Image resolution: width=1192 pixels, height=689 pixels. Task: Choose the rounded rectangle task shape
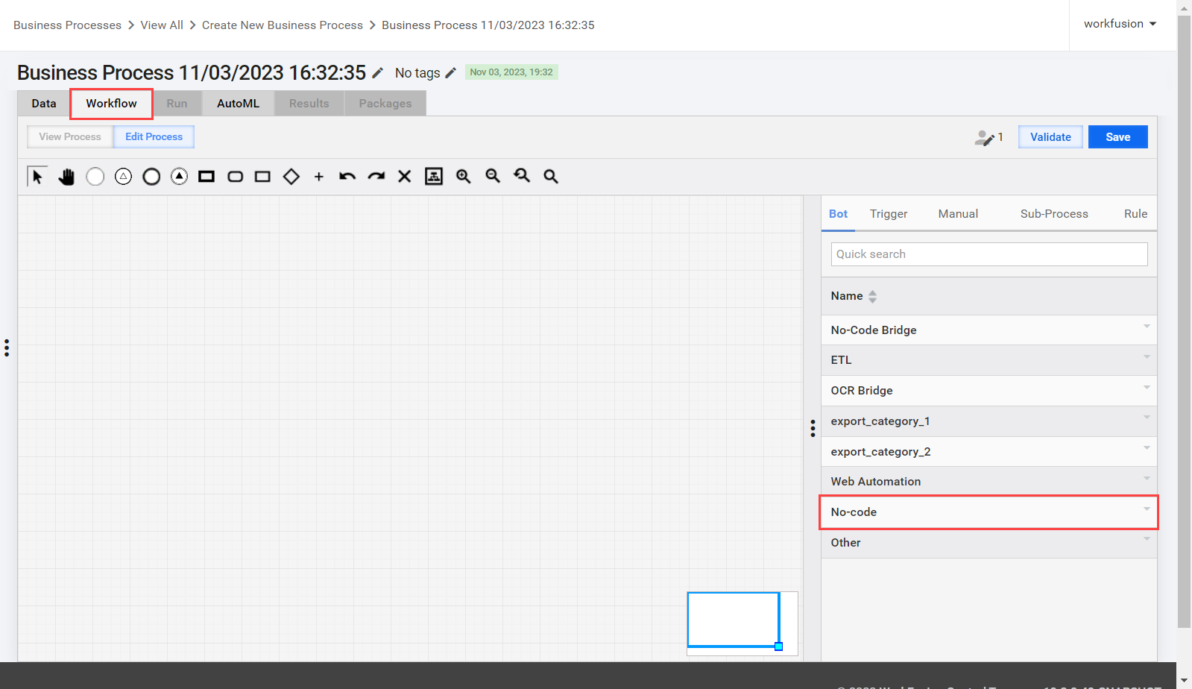coord(235,177)
